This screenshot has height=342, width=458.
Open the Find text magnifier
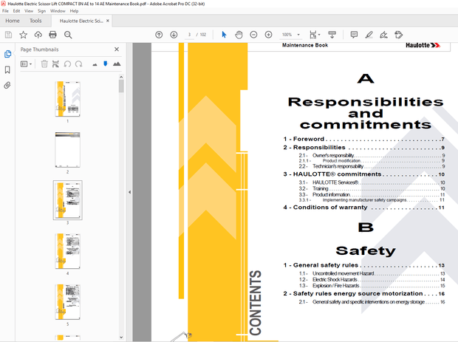pyautogui.click(x=68, y=35)
